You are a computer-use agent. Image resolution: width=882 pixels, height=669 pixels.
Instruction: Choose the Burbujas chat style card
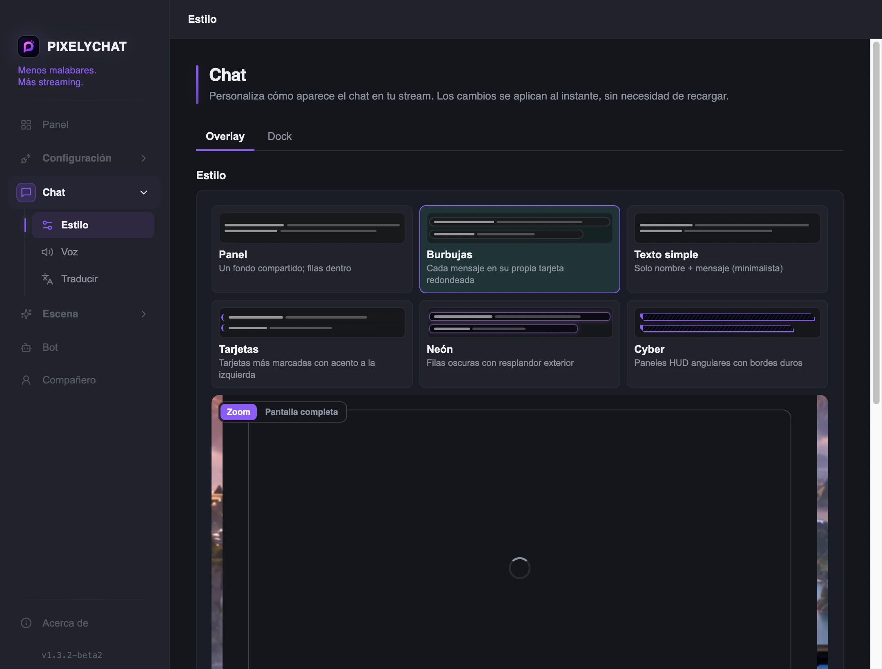(520, 249)
